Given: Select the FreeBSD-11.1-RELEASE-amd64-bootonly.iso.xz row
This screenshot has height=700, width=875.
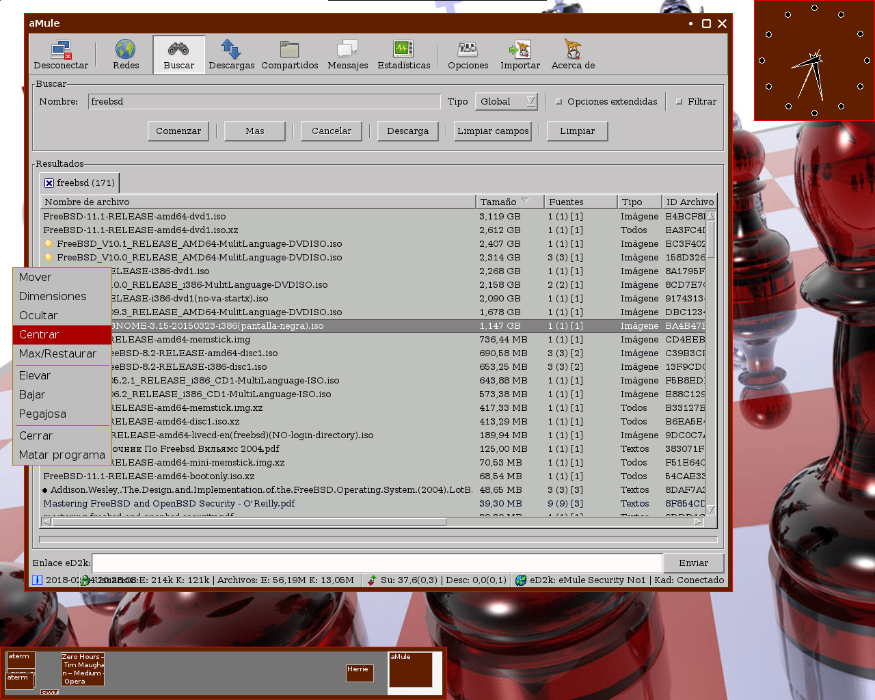Looking at the screenshot, I should [373, 476].
